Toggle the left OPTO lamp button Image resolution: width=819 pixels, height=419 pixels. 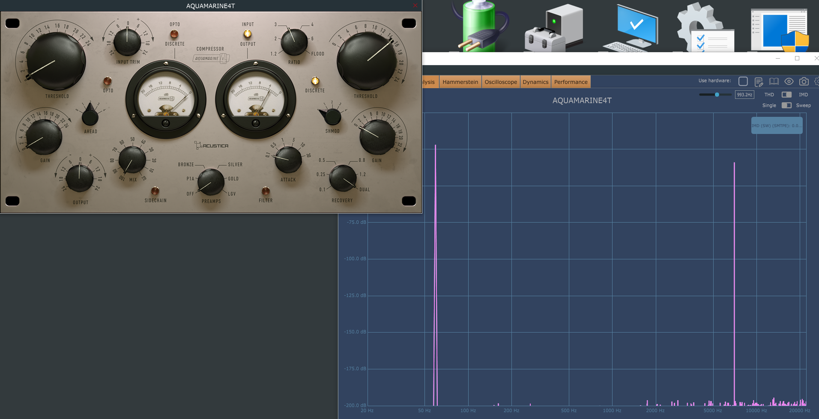point(108,81)
